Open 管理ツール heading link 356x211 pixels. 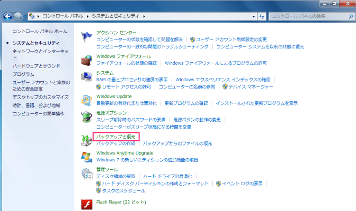click(107, 169)
